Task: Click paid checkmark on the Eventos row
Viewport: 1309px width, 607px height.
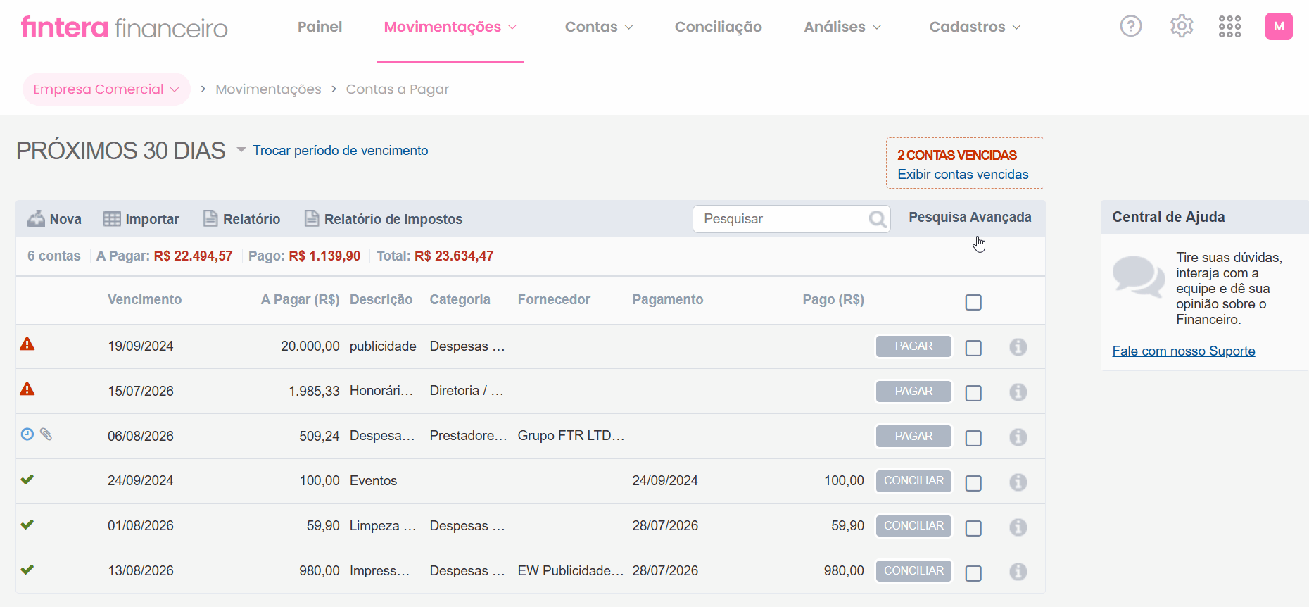Action: (27, 480)
